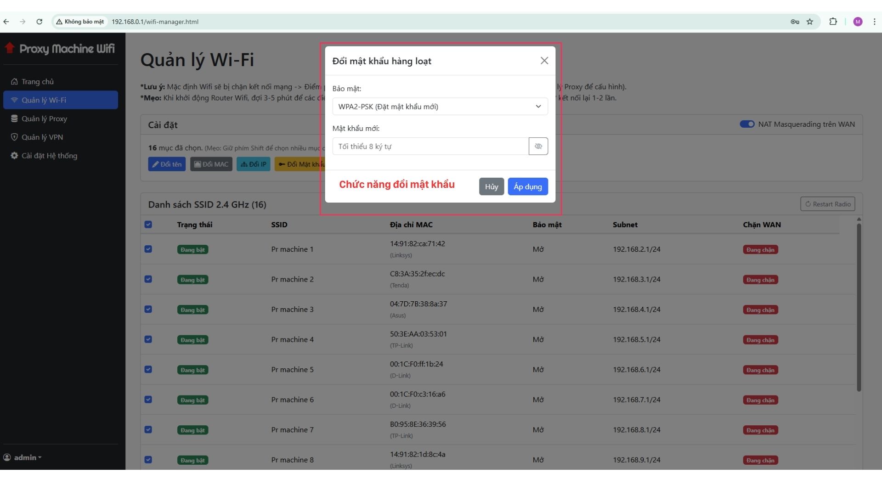Click the MAC address 14:91:82:ca:71:42
882x496 pixels.
[x=417, y=244]
